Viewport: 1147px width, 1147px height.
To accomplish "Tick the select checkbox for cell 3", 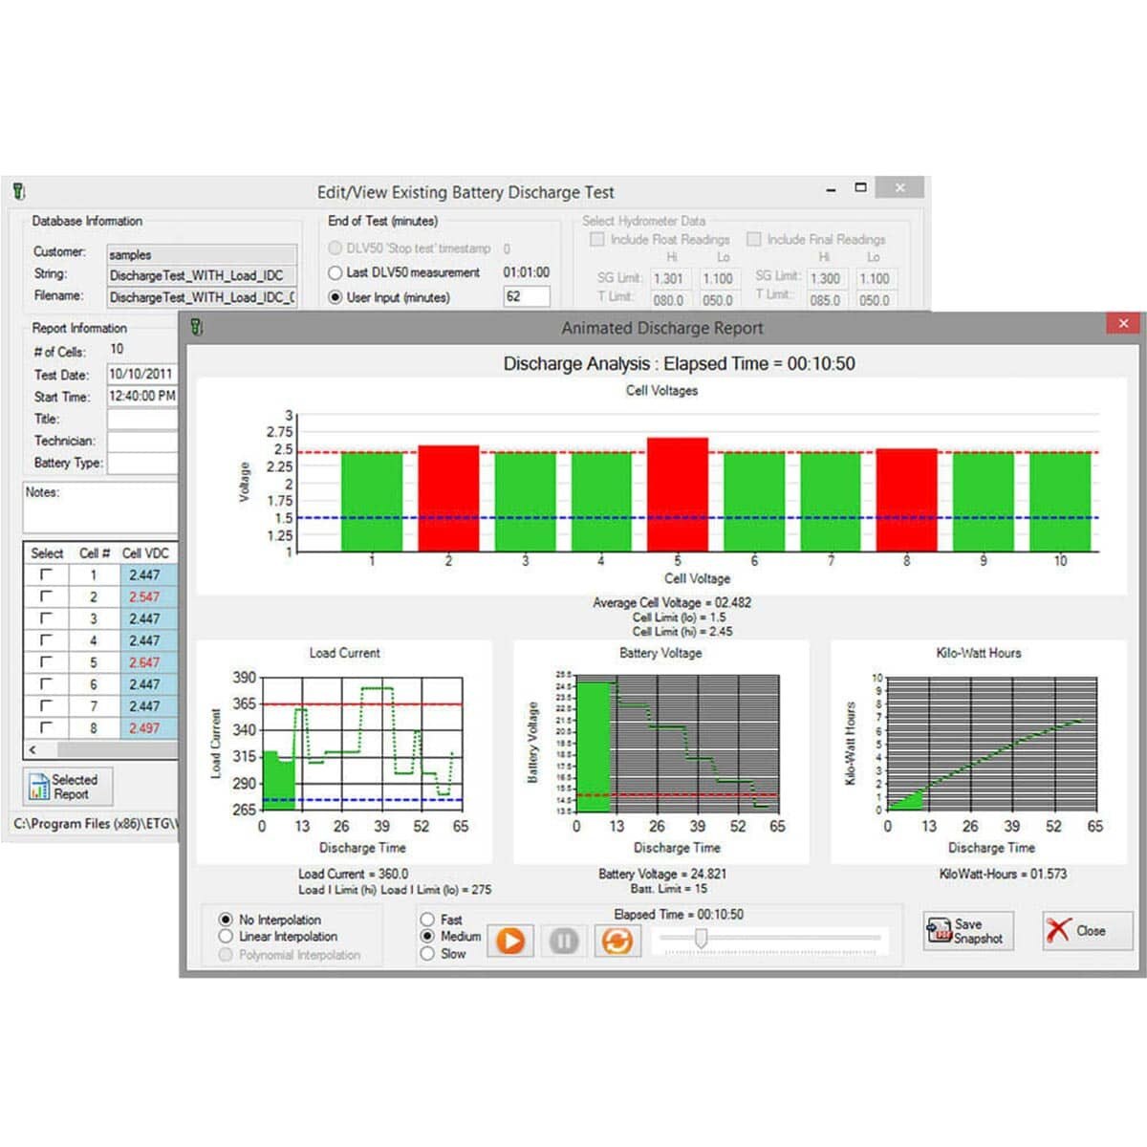I will [x=46, y=618].
